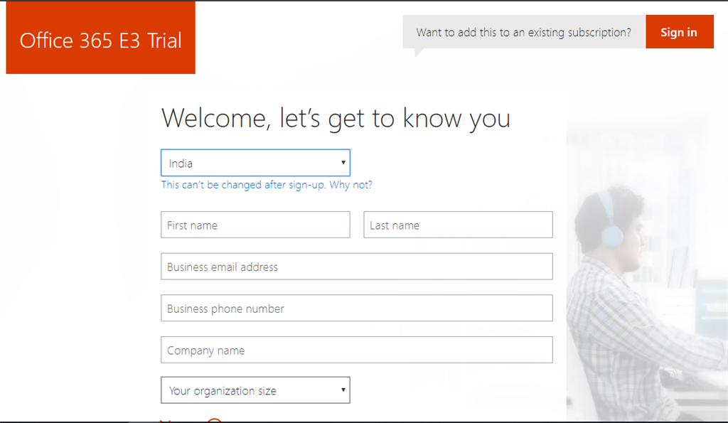Click the Business email address field
Viewport: 728px width, 423px height.
[x=356, y=266]
